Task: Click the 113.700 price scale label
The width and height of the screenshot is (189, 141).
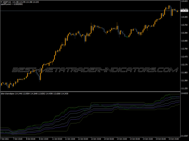Action: 184,25
